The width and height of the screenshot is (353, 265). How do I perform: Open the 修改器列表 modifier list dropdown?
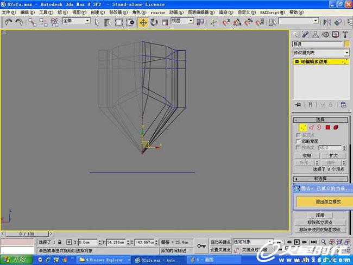click(x=321, y=53)
